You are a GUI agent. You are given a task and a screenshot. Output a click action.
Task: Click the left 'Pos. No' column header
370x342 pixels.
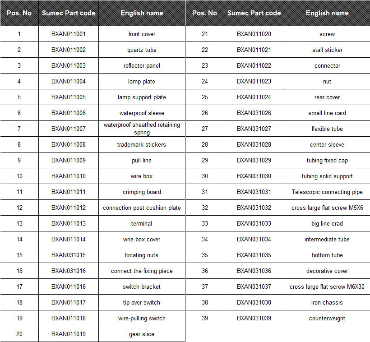[x=19, y=13]
